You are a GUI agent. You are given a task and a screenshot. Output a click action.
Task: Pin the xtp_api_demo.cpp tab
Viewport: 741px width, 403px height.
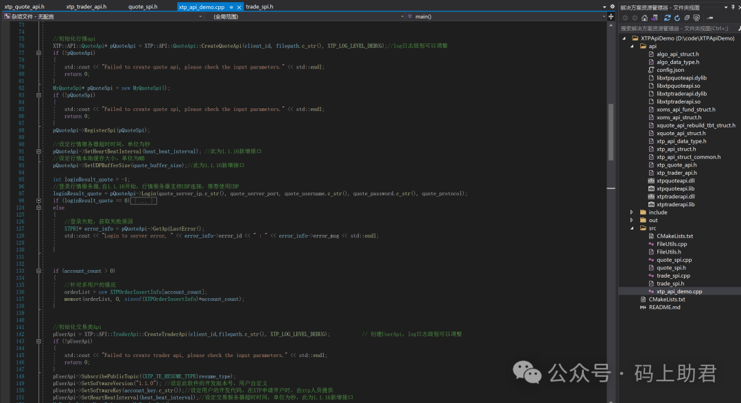click(231, 7)
